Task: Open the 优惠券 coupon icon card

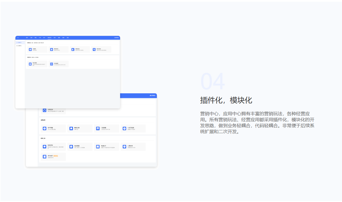Action: click(x=30, y=50)
